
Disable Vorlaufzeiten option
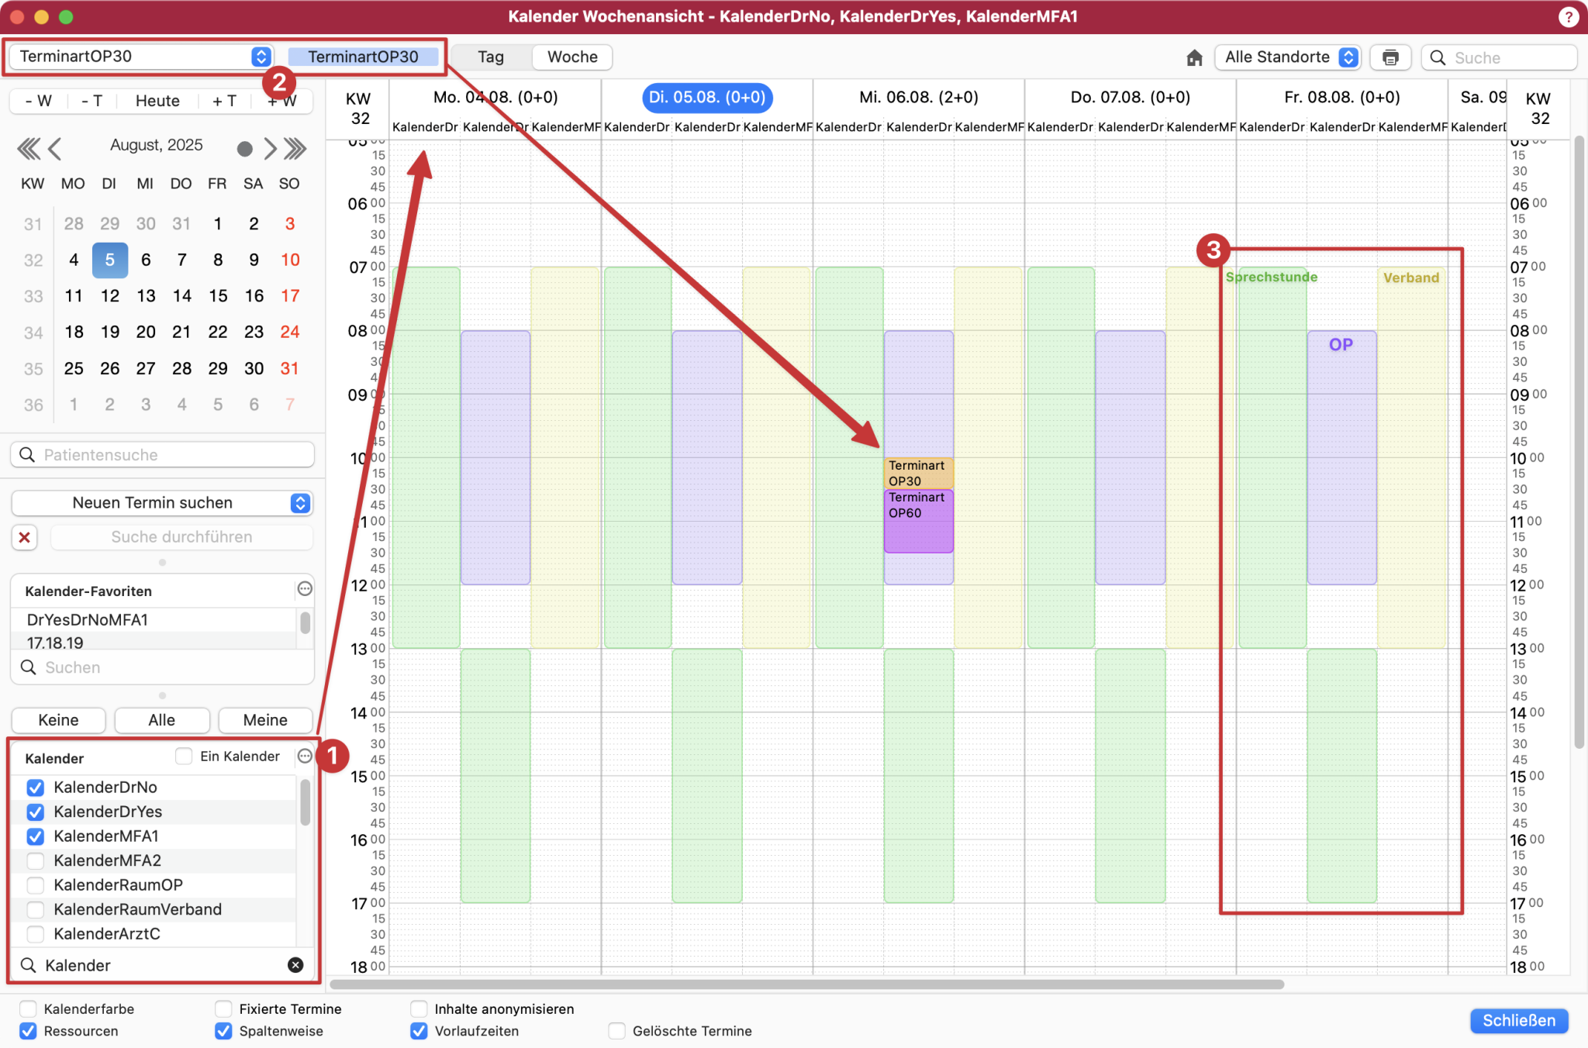click(x=419, y=1031)
